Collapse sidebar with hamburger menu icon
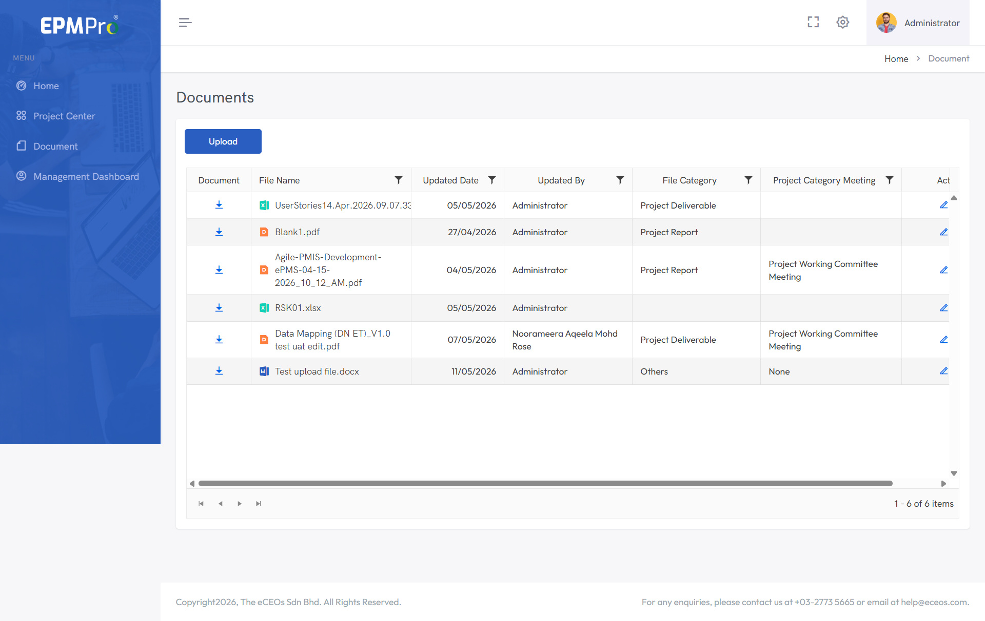 click(185, 23)
